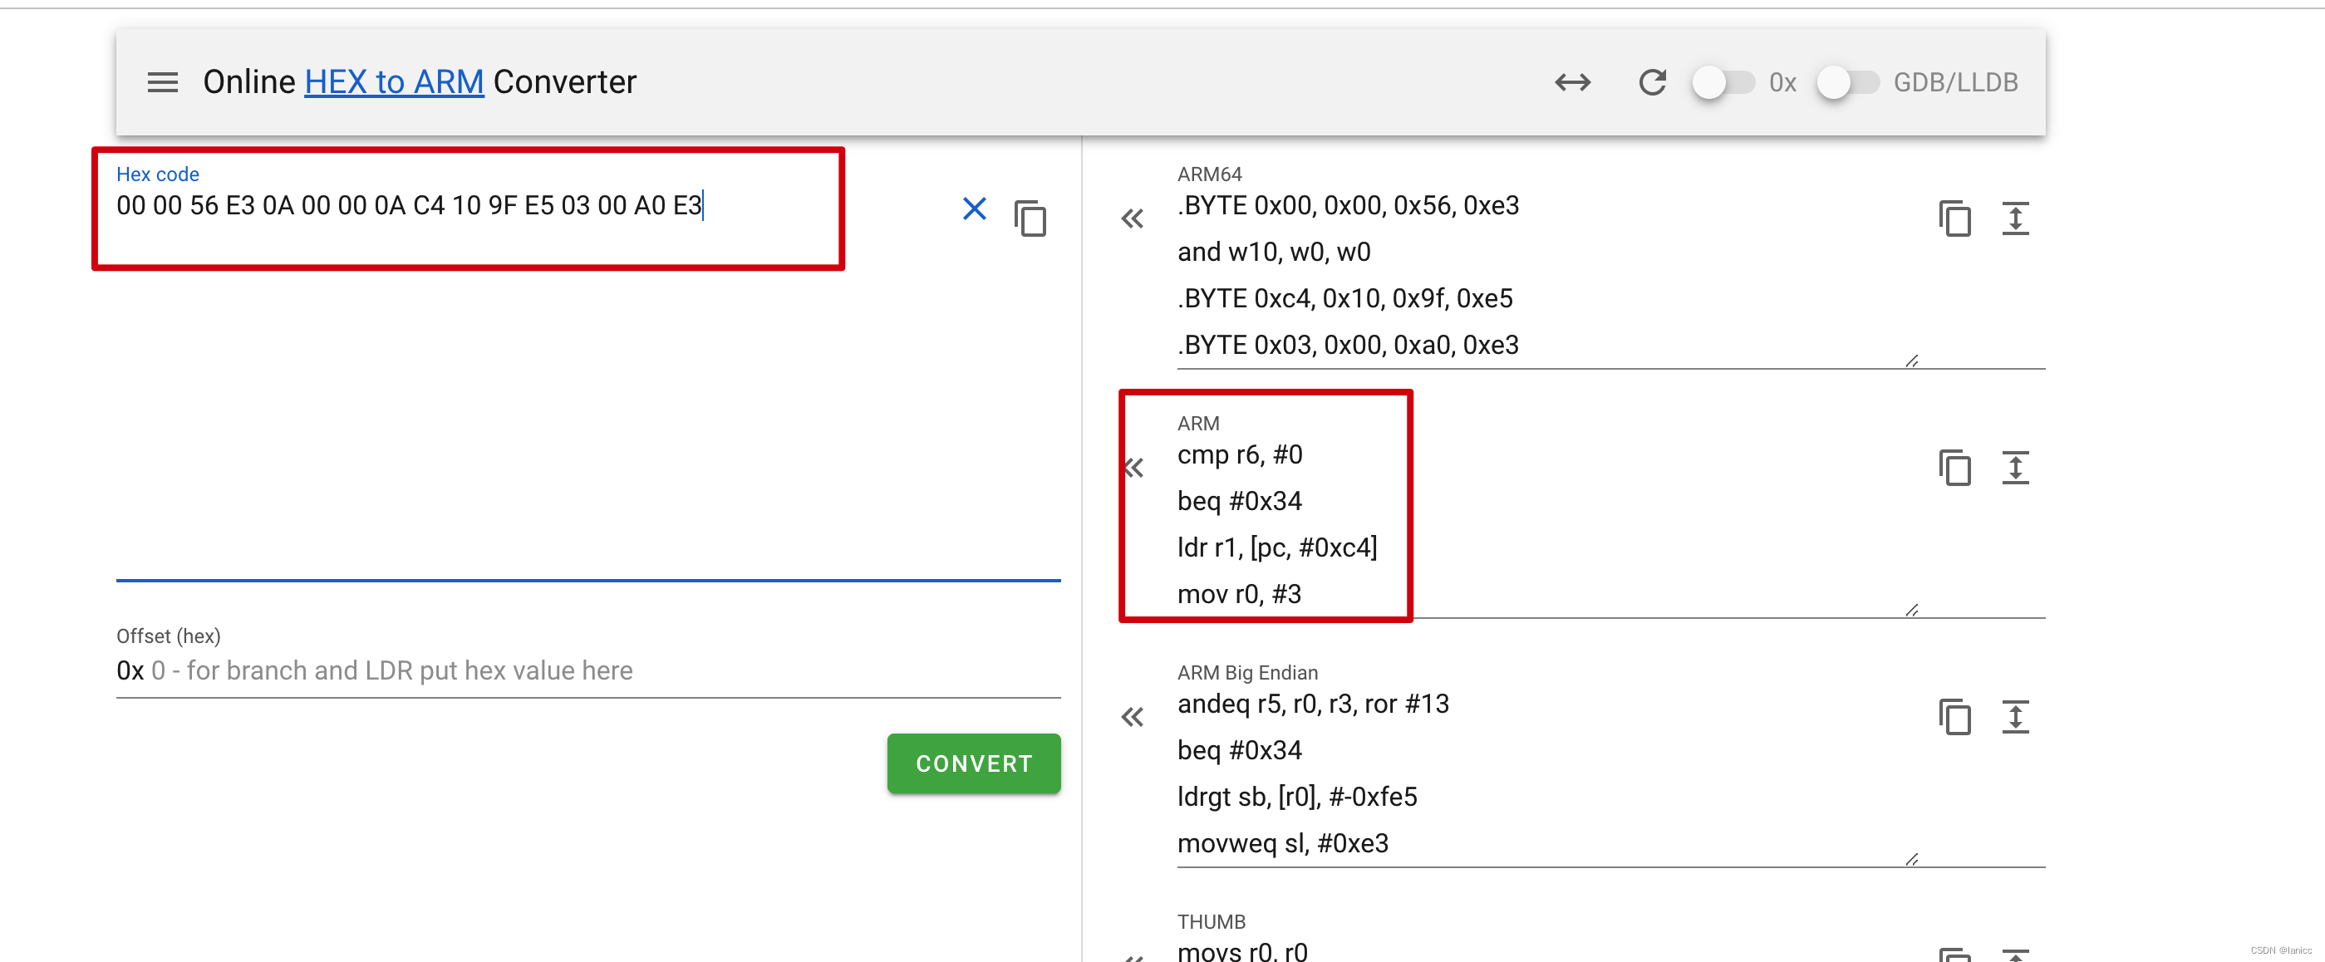This screenshot has height=962, width=2325.
Task: Click the swap direction arrows icon
Action: [x=1571, y=82]
